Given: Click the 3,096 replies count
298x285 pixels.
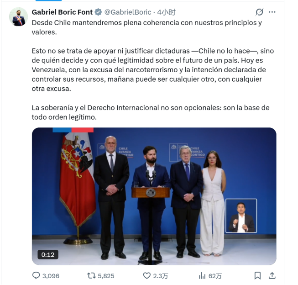Looking at the screenshot, I should pos(51,276).
